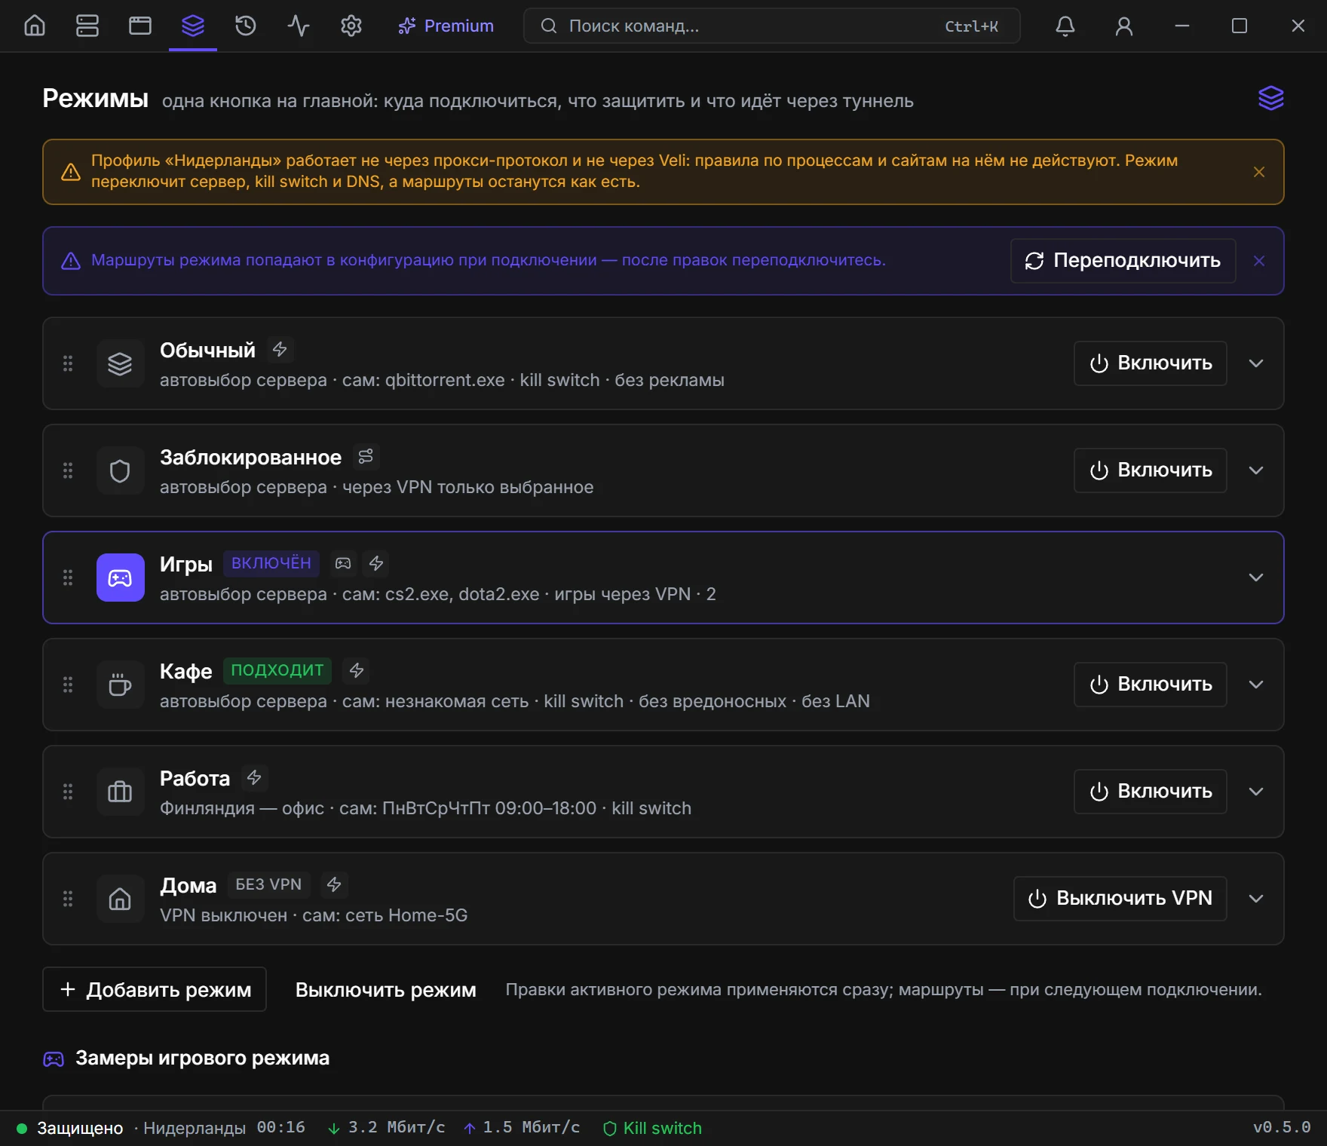Grab the drag handle of Кафе mode
The width and height of the screenshot is (1327, 1146).
tap(68, 685)
